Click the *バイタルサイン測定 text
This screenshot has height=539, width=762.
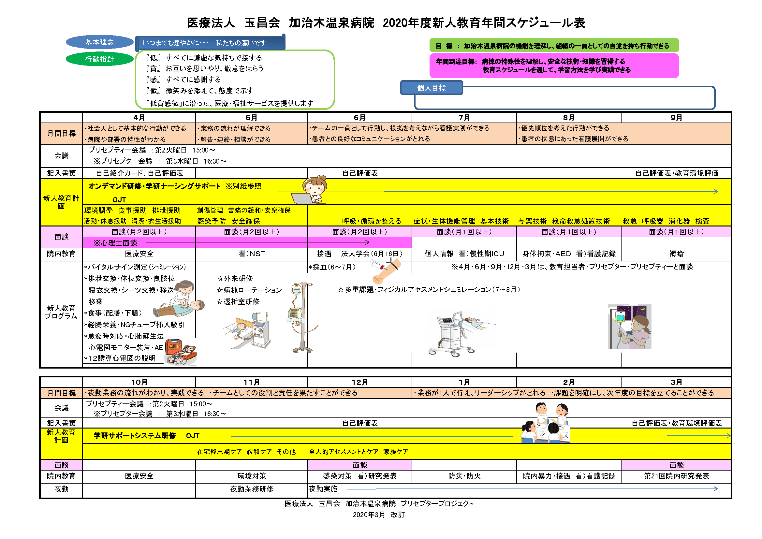coord(135,267)
